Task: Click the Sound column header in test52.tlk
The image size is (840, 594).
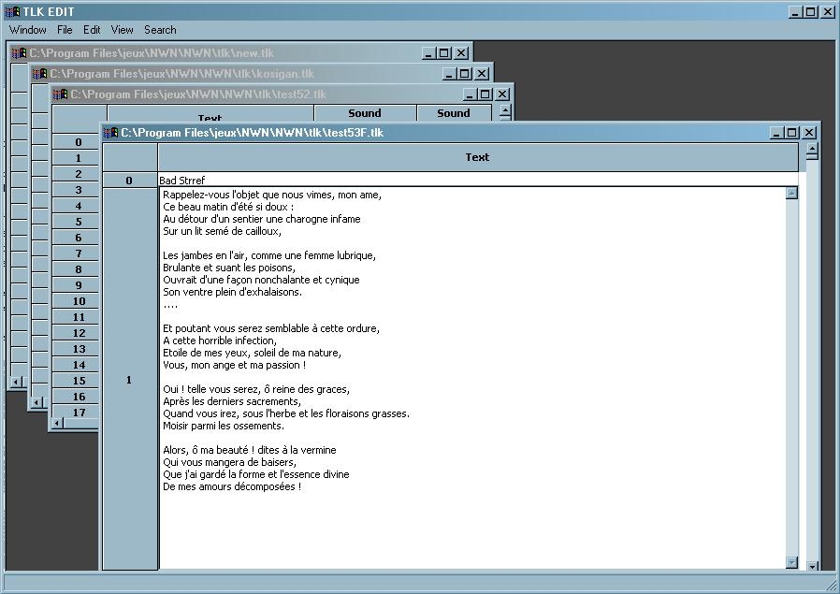Action: pyautogui.click(x=364, y=113)
